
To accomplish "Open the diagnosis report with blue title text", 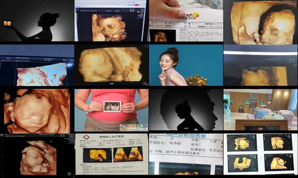I will pos(186,154).
